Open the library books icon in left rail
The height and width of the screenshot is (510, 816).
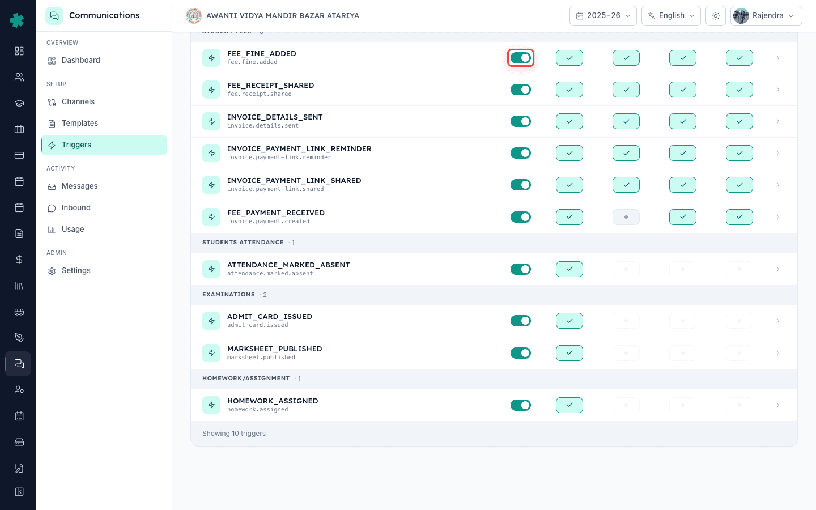tap(19, 286)
